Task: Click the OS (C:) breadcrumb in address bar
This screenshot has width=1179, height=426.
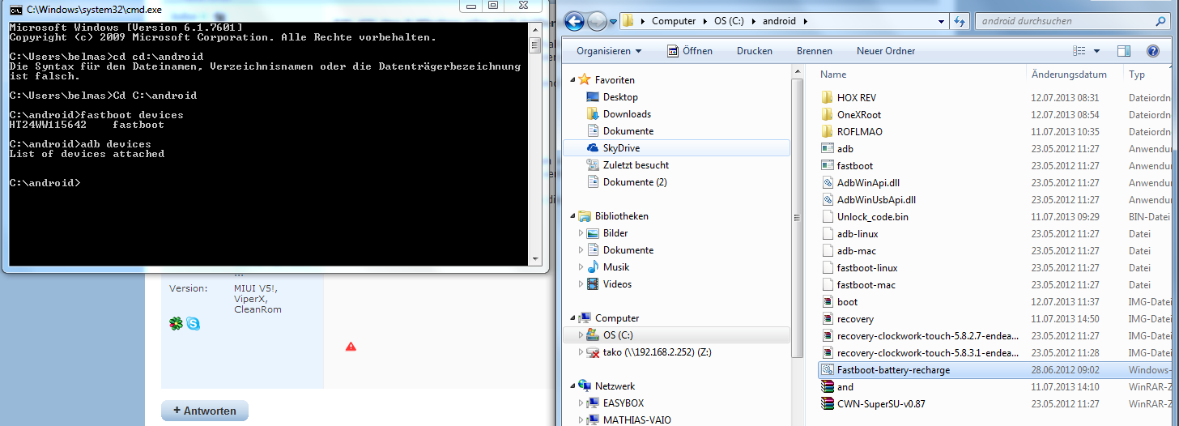Action: click(727, 21)
